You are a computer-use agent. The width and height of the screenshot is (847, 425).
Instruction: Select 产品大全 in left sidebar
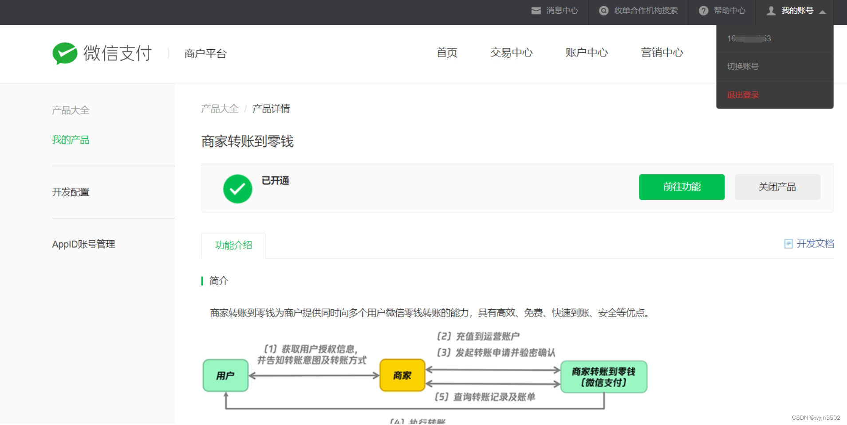(x=71, y=110)
